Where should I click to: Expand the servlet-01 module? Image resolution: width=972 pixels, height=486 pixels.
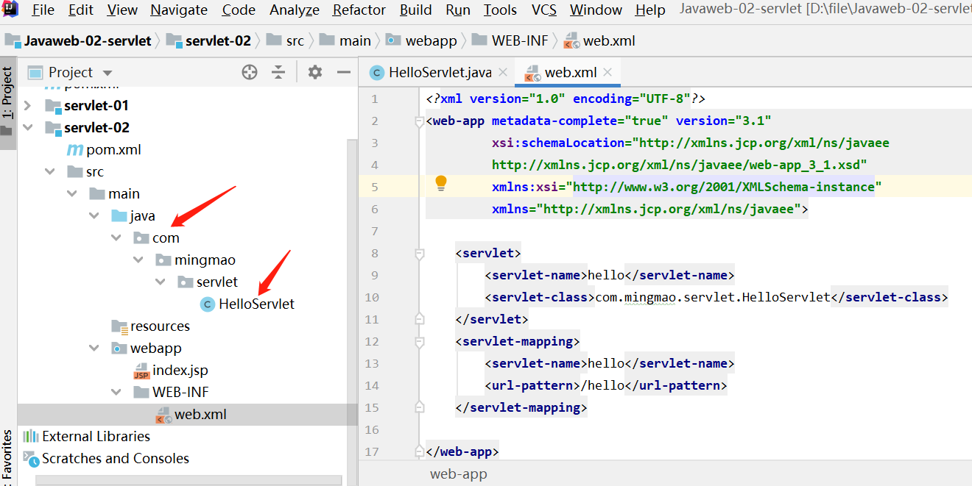[28, 106]
